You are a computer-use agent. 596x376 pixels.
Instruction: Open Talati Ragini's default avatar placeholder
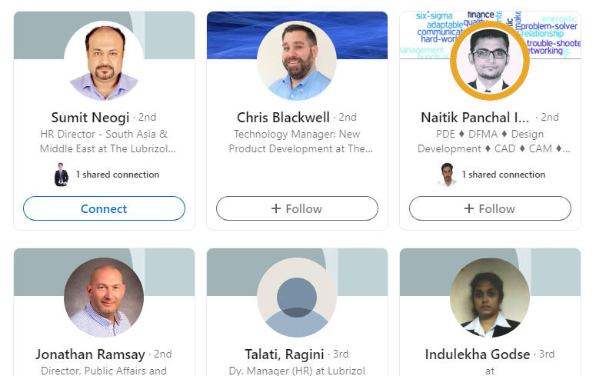click(297, 298)
